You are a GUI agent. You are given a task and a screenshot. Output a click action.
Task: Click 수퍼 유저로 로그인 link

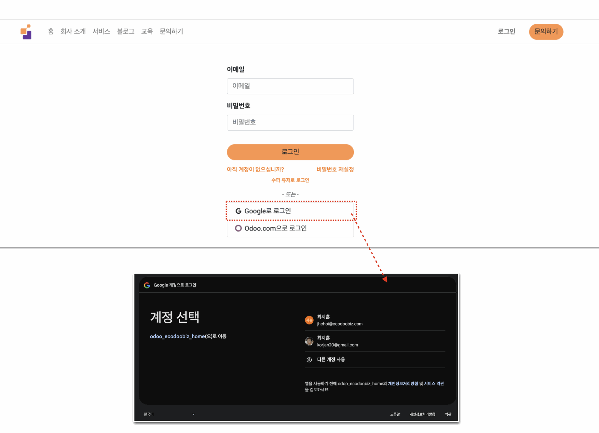pos(290,180)
